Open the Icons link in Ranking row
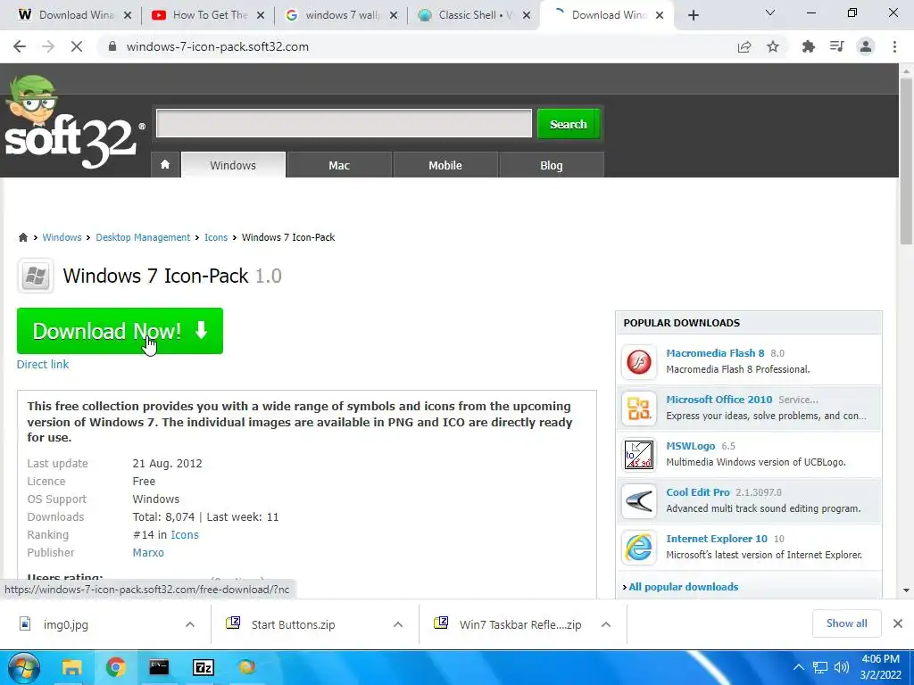914x685 pixels. pyautogui.click(x=185, y=535)
